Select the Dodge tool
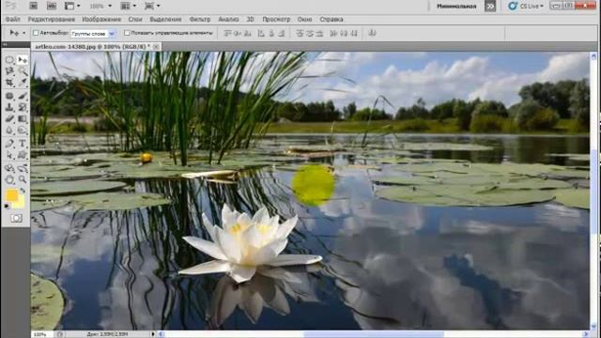 pyautogui.click(x=23, y=131)
